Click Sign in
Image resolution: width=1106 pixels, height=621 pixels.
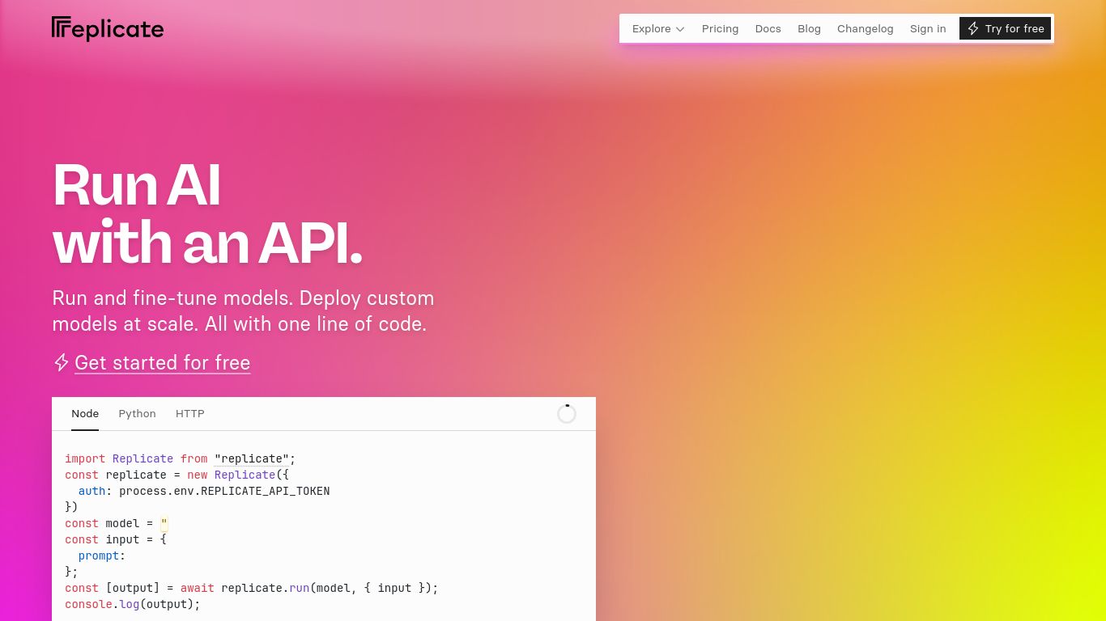coord(928,28)
